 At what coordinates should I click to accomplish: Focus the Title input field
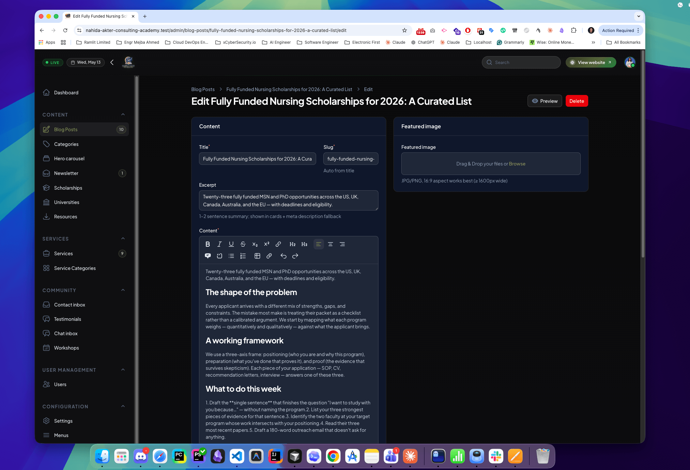click(257, 159)
